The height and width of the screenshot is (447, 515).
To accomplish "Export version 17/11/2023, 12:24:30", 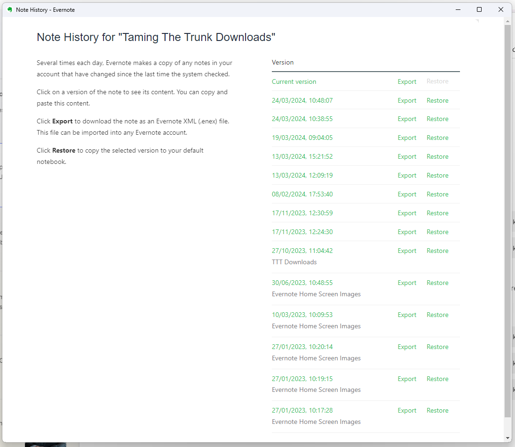I will [407, 232].
